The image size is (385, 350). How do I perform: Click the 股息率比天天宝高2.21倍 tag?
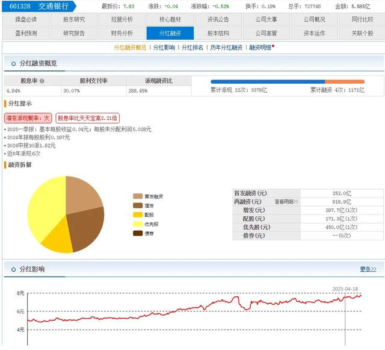coord(87,118)
